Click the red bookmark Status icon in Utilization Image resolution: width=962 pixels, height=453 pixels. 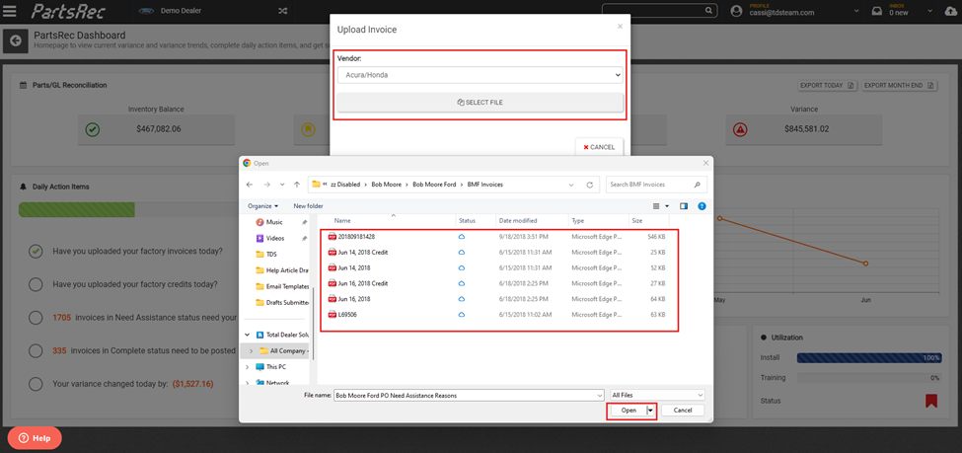pyautogui.click(x=930, y=401)
